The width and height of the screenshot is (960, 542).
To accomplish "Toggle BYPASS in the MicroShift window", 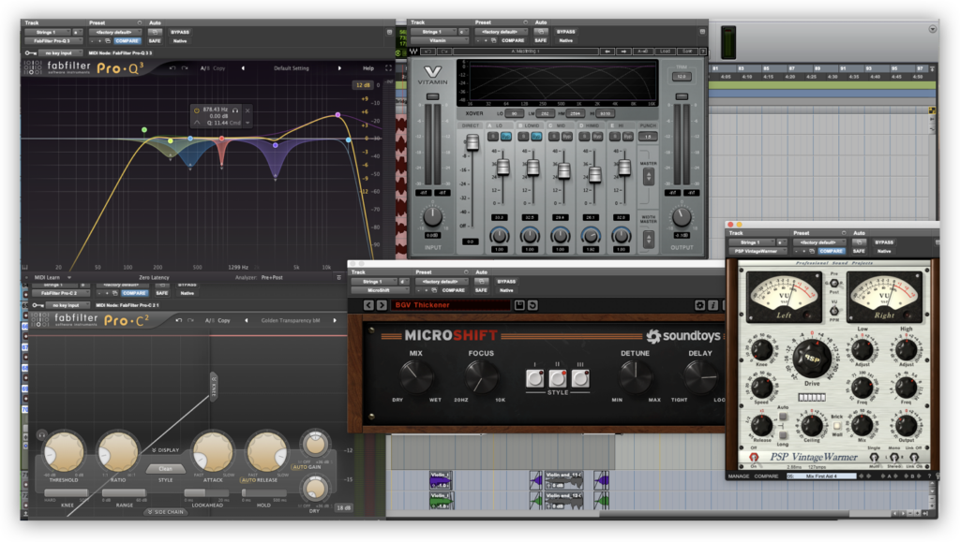I will 506,282.
